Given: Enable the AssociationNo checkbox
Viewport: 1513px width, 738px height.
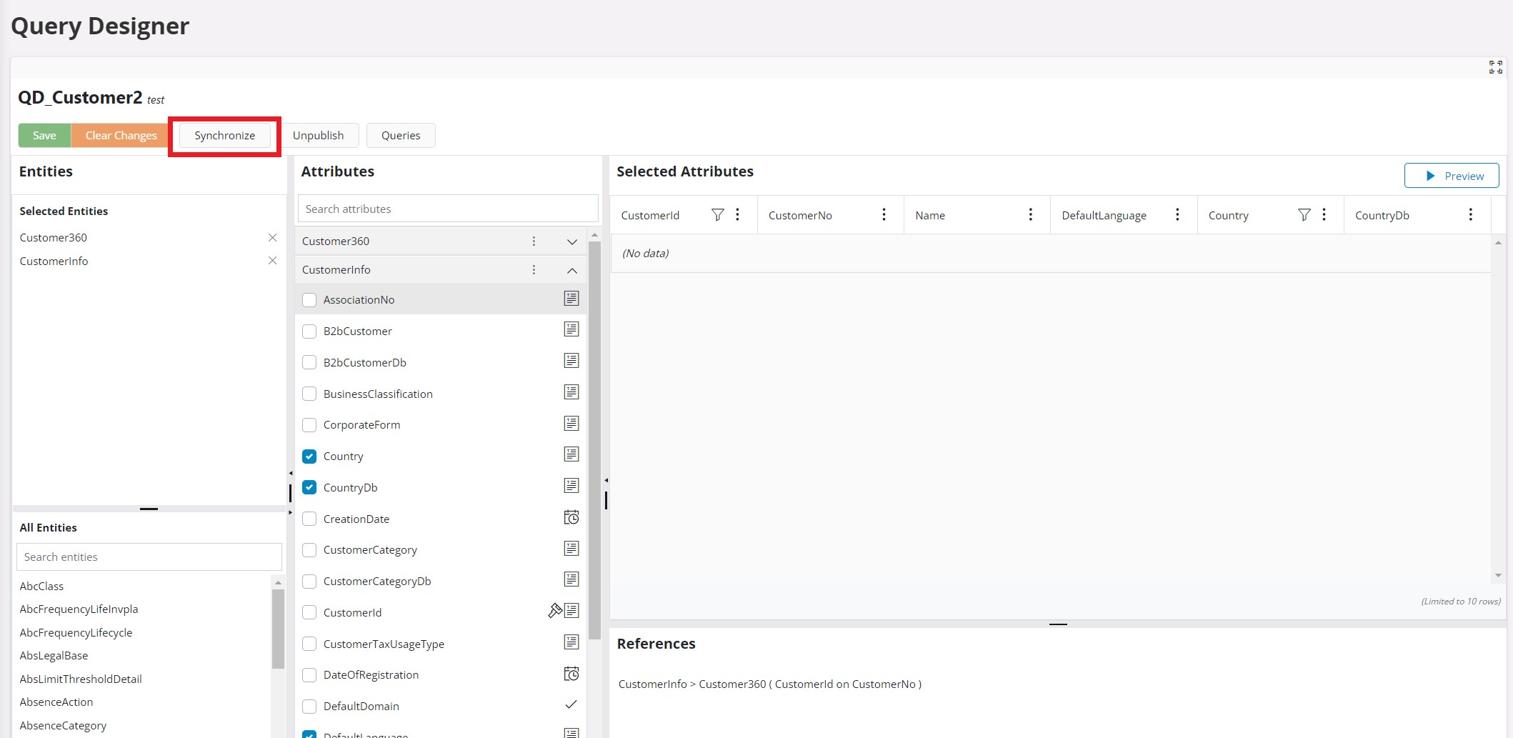Looking at the screenshot, I should [309, 299].
